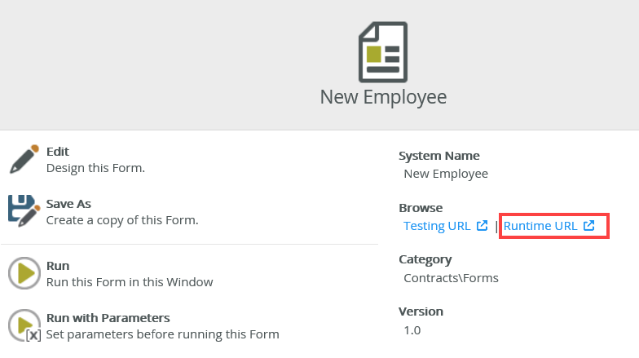Click the 'Design this Form.' description
Viewport: 639px width, 358px height.
[x=95, y=168]
